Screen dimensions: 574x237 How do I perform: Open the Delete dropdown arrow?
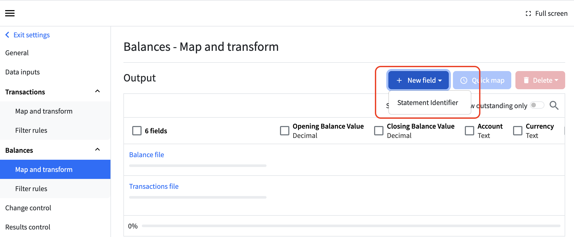pos(556,80)
